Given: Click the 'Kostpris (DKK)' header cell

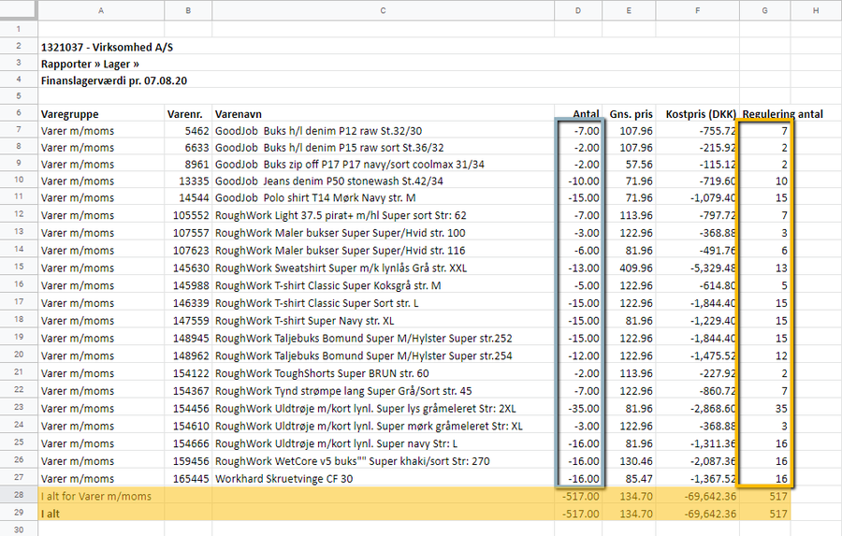Looking at the screenshot, I should [701, 114].
